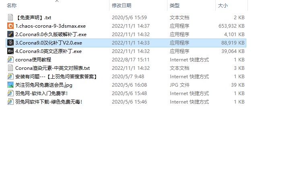Click the sort arrow above the 名称 column

point(57,1)
